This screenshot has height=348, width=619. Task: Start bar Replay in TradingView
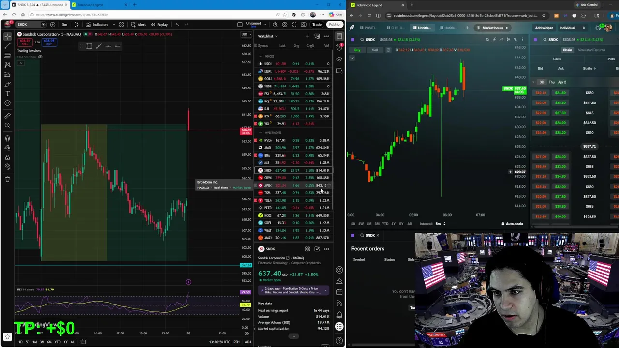click(x=159, y=24)
